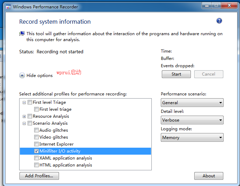The width and height of the screenshot is (240, 186).
Task: Enable the First level Triage group checkbox
Action: pos(30,102)
